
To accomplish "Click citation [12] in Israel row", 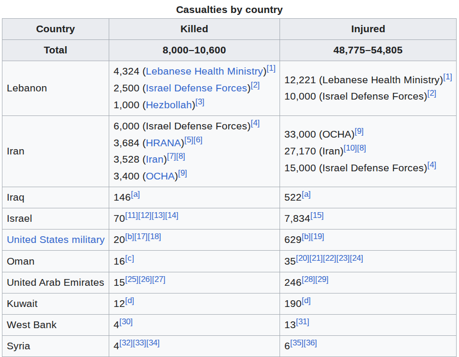I will click(145, 216).
